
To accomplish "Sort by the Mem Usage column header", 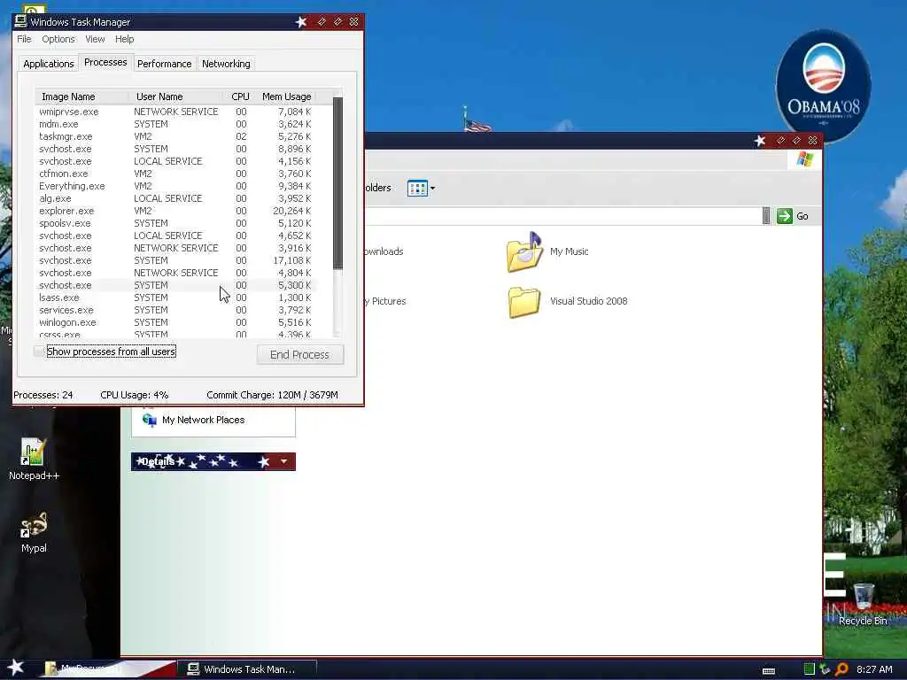I will coord(286,97).
